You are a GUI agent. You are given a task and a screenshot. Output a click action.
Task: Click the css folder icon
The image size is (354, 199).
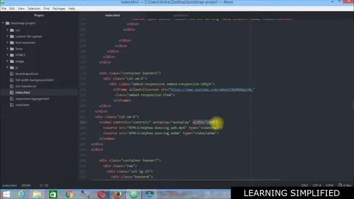[x=12, y=30]
